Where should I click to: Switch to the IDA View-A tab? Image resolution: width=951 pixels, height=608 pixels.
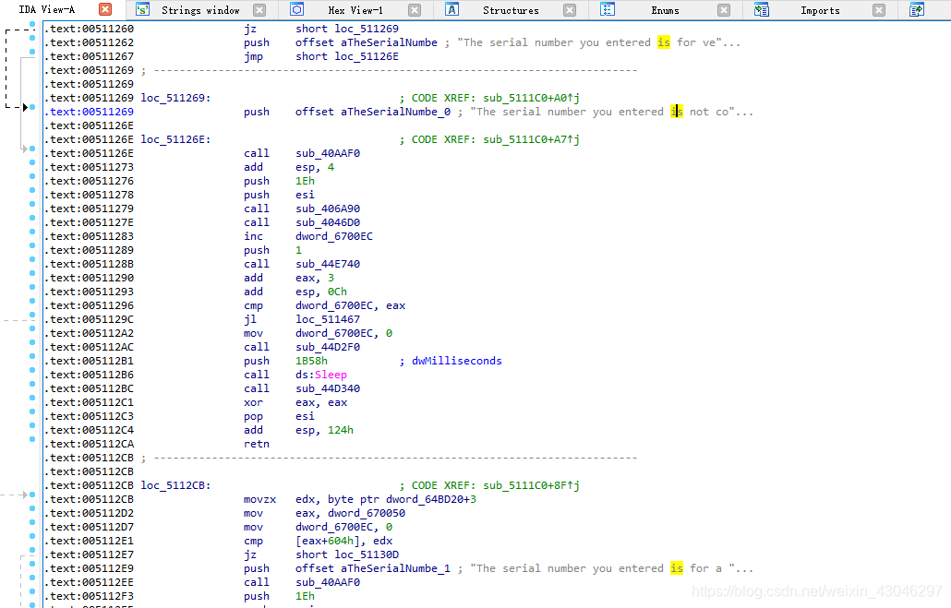tap(47, 10)
